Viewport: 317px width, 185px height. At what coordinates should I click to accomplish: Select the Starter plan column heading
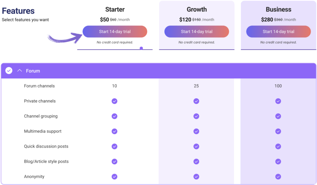pos(115,10)
